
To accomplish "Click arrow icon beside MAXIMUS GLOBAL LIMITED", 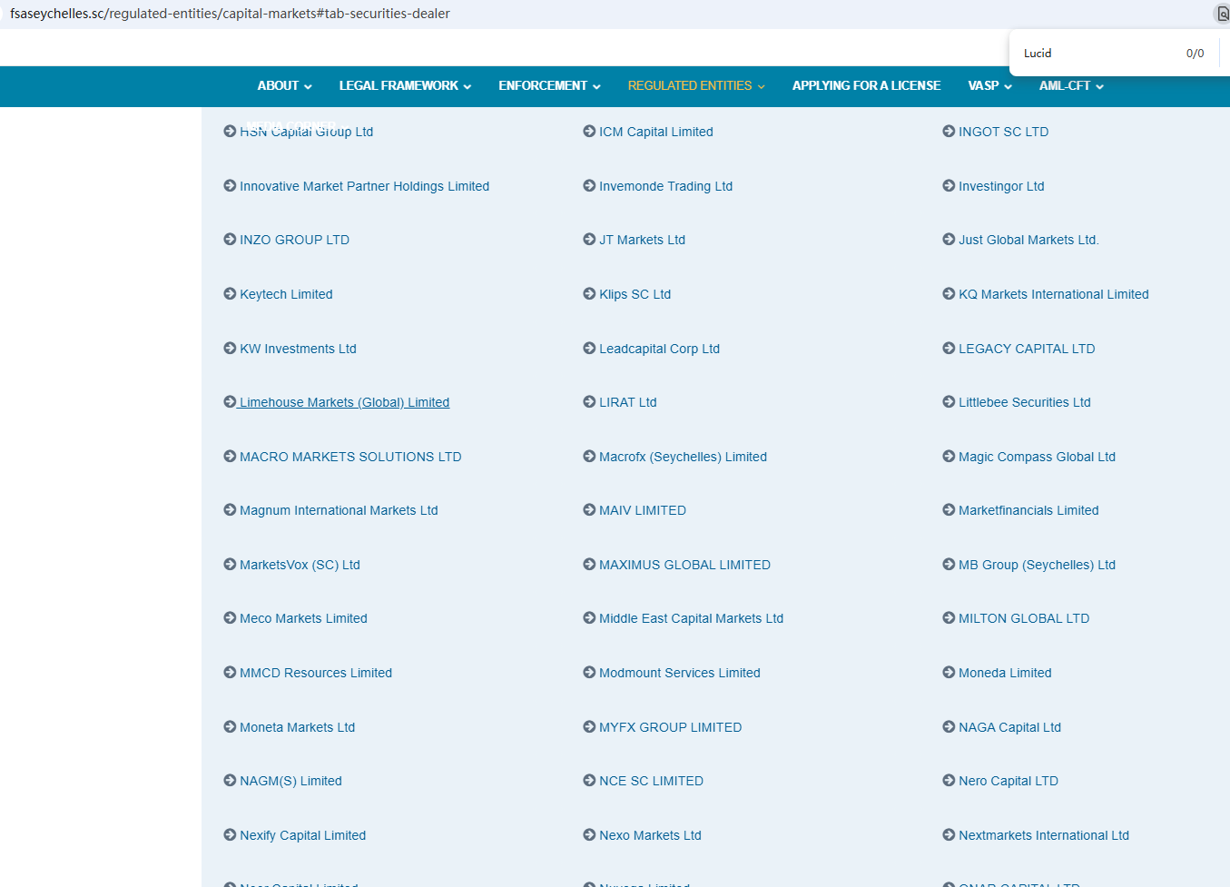I will coord(589,565).
